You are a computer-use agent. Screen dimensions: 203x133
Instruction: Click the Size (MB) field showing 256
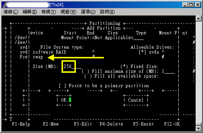pyautogui.click(x=73, y=66)
